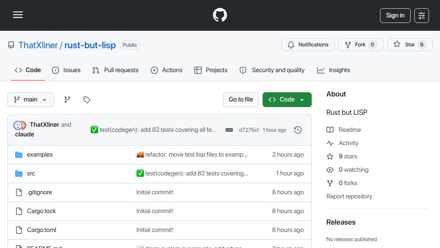Click the Public visibility badge
The width and height of the screenshot is (440, 248).
[130, 45]
